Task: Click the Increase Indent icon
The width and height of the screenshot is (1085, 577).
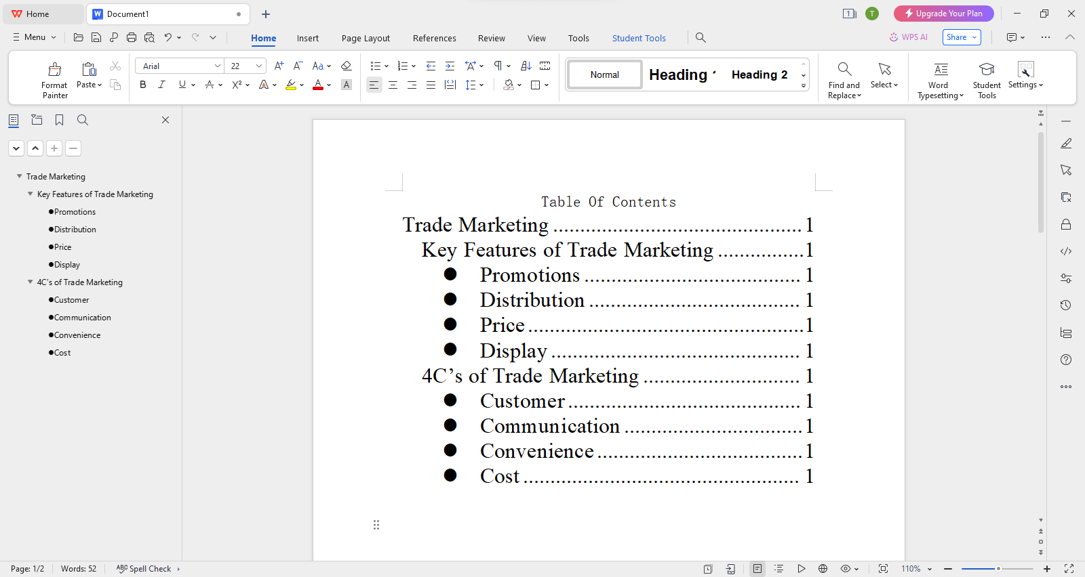Action: (450, 66)
